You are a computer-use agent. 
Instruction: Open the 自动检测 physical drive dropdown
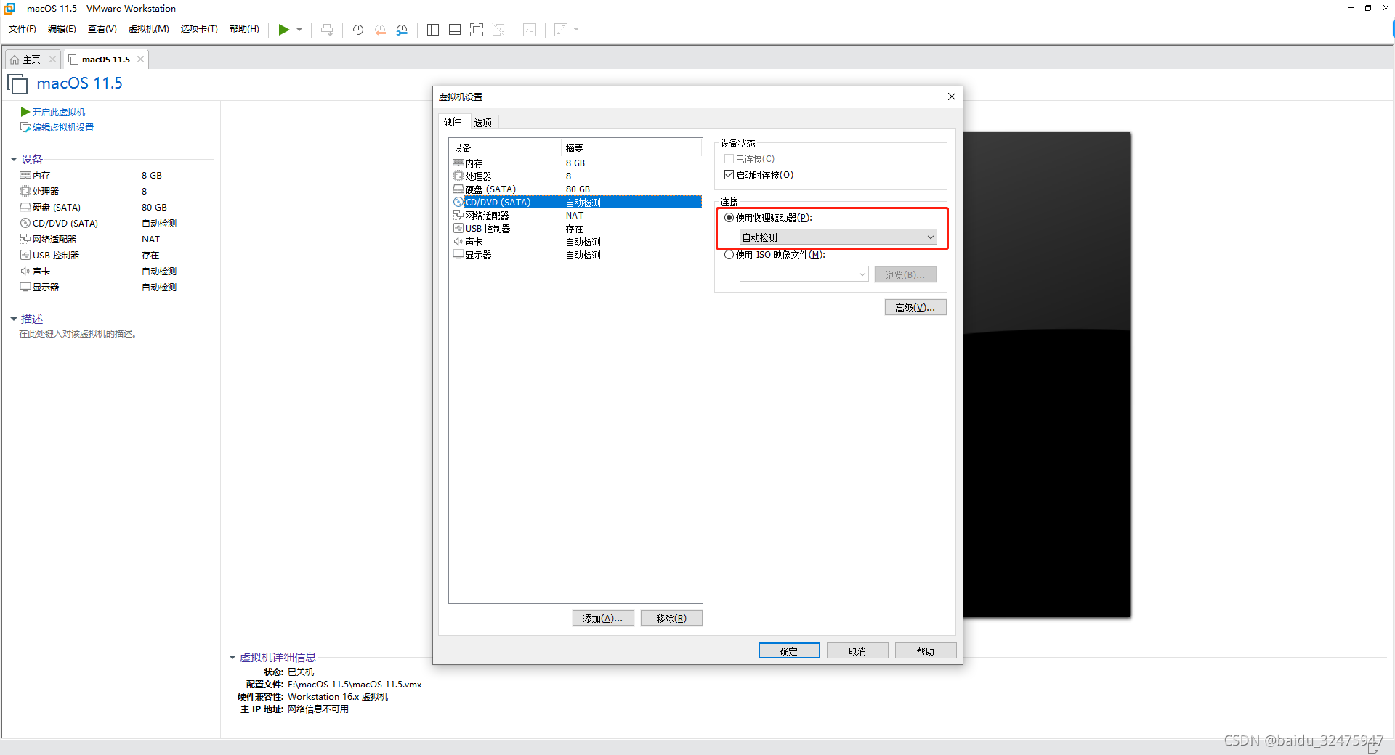click(838, 237)
